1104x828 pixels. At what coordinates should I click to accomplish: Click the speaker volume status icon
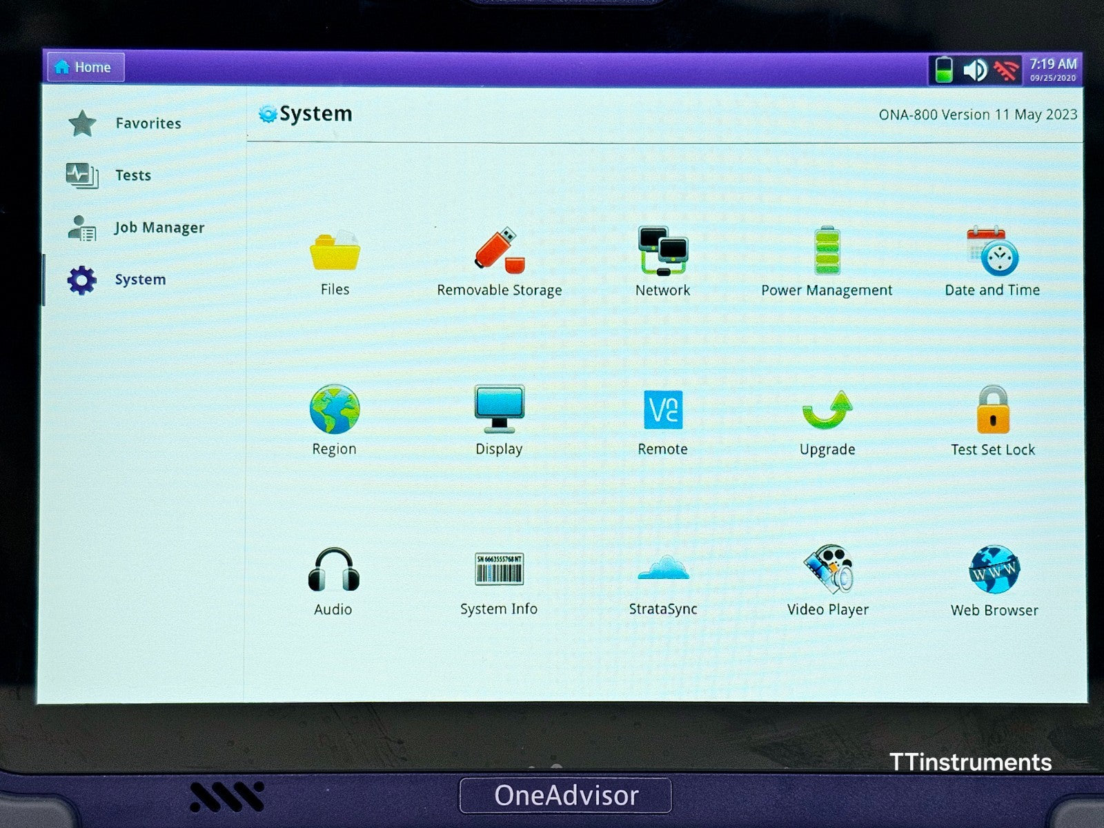tap(975, 70)
